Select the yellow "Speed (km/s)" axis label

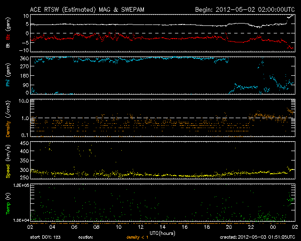tap(8, 161)
